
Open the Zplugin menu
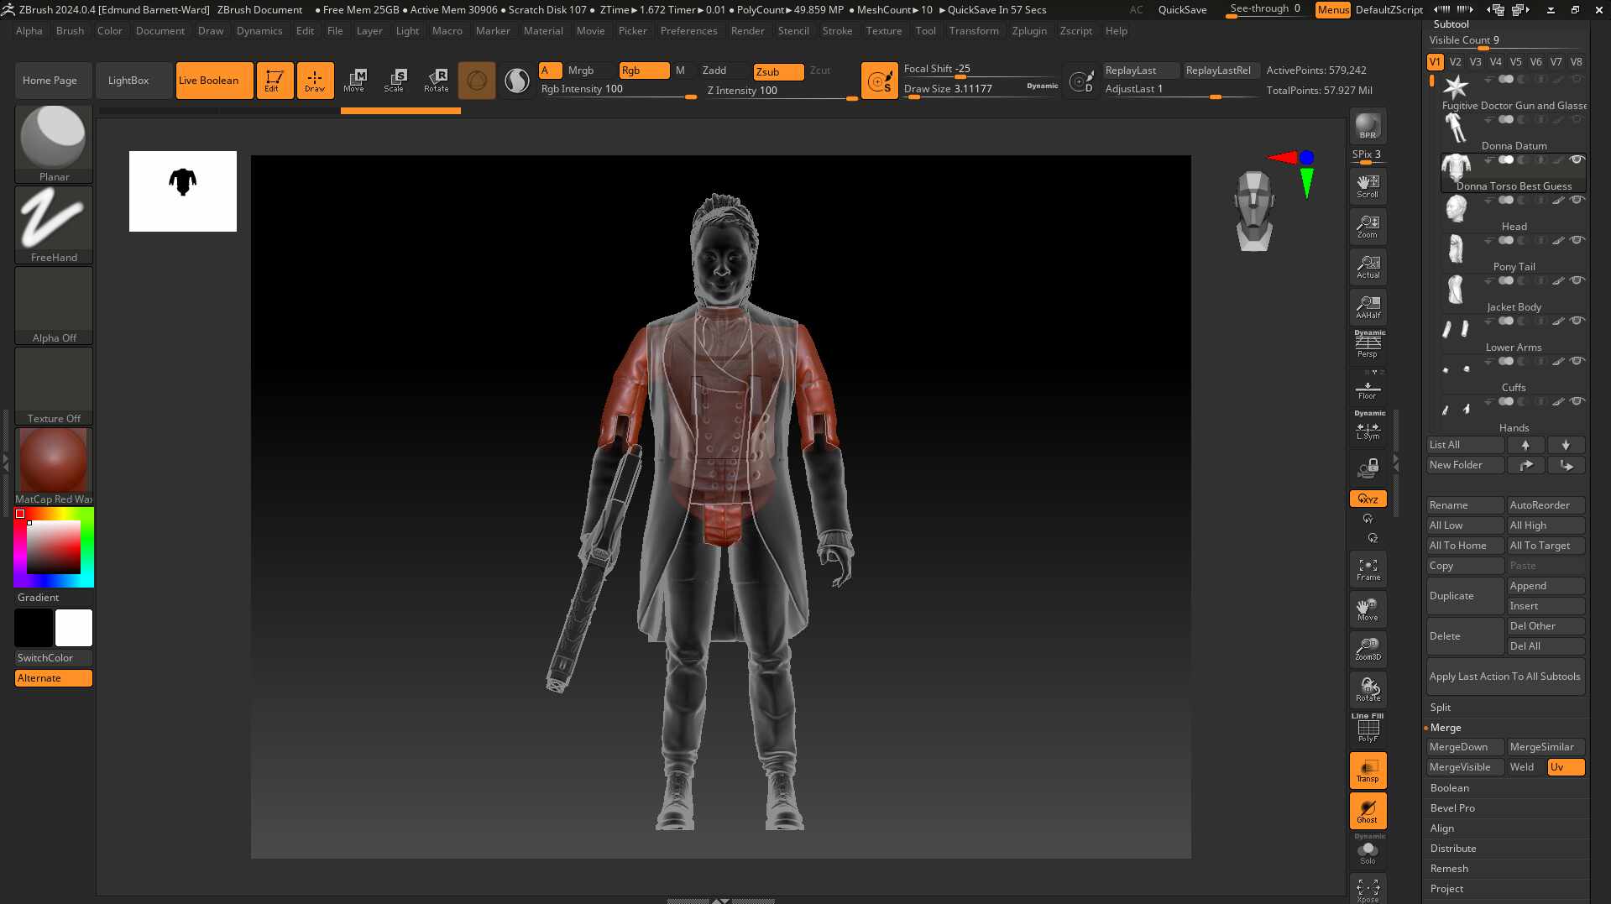pos(1029,31)
